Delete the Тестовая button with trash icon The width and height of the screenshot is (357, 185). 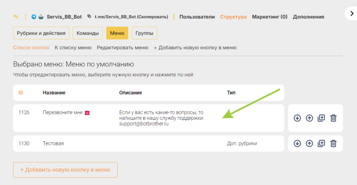[333, 143]
